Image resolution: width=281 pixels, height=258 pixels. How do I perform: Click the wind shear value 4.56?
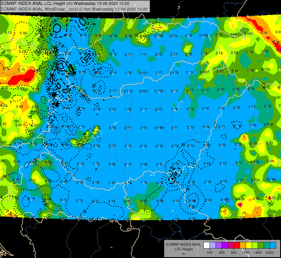click(263, 33)
